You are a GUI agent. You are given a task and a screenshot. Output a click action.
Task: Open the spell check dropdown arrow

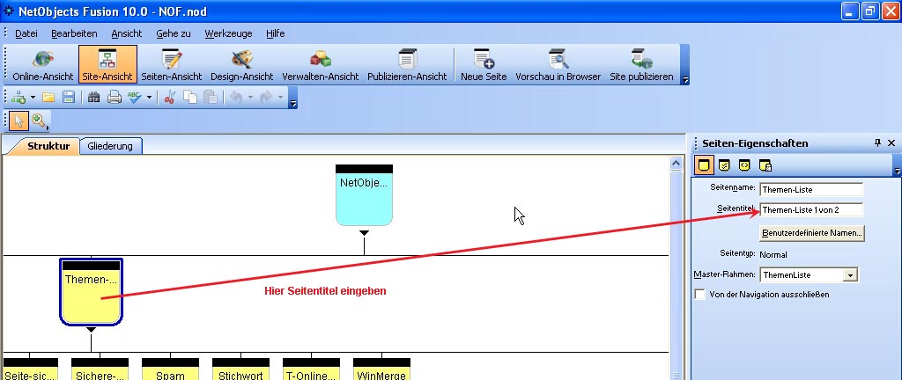point(149,97)
